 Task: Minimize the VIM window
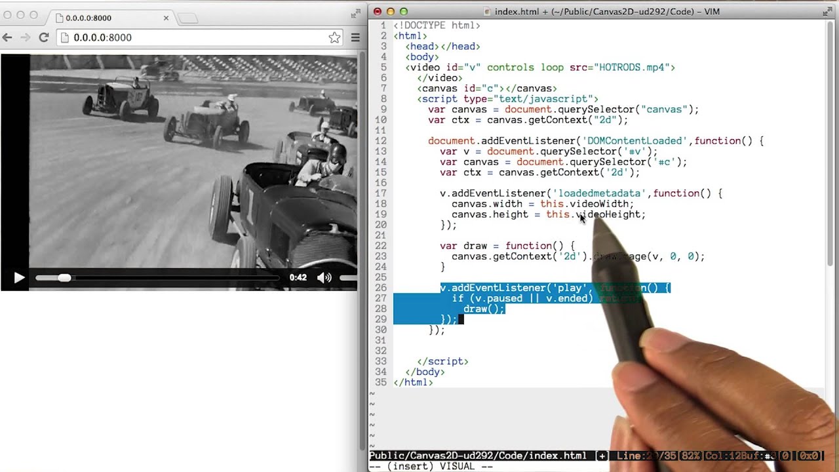pos(390,11)
